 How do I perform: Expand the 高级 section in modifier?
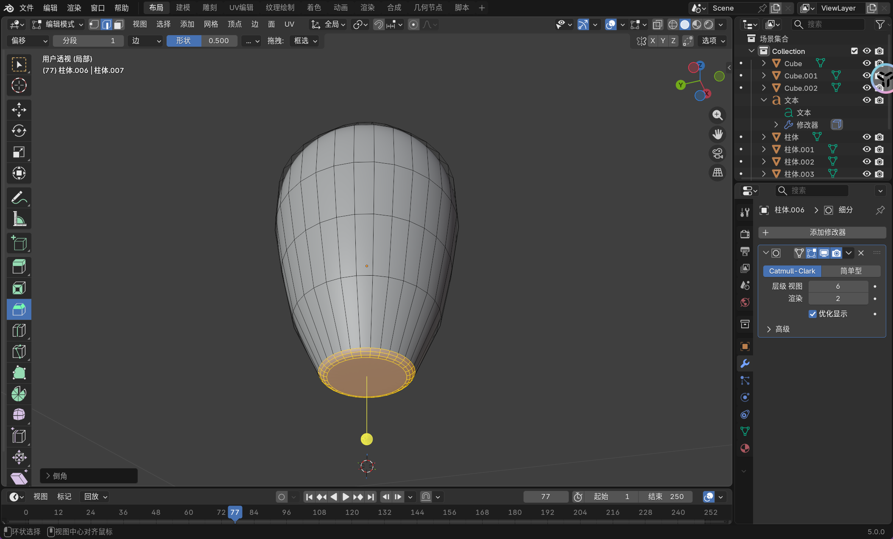click(x=769, y=329)
